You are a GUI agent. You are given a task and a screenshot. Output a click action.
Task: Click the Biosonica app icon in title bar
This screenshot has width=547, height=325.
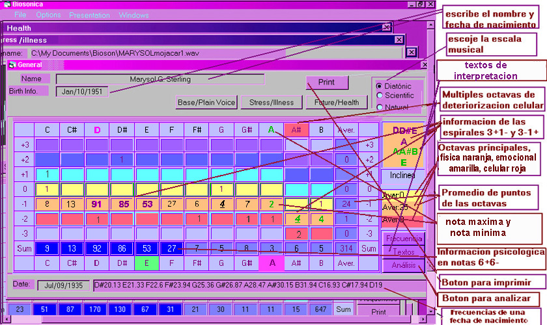pyautogui.click(x=7, y=4)
